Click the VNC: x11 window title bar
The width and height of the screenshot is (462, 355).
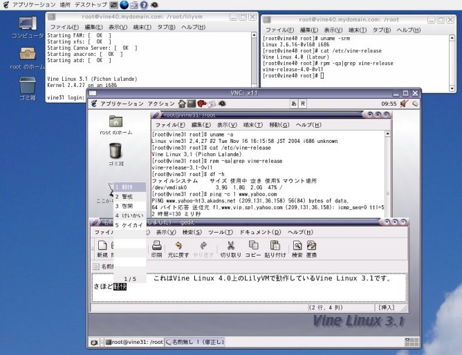tap(245, 93)
